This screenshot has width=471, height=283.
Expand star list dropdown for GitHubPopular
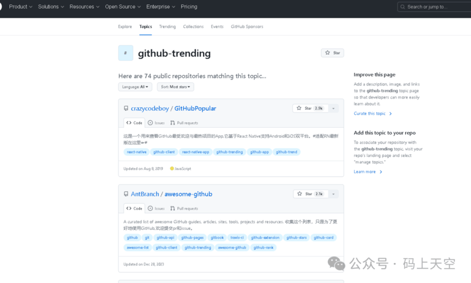(x=333, y=108)
